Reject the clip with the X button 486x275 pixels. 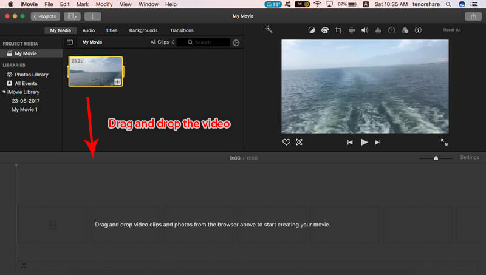pyautogui.click(x=299, y=142)
